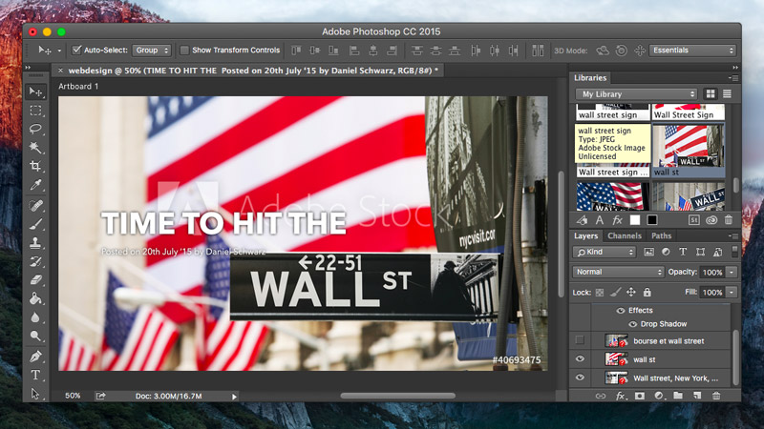Viewport: 764px width, 429px height.
Task: Click Align bottom edges icon
Action: [333, 51]
